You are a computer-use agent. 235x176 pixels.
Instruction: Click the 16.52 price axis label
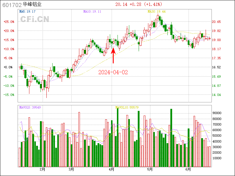coord(216,67)
